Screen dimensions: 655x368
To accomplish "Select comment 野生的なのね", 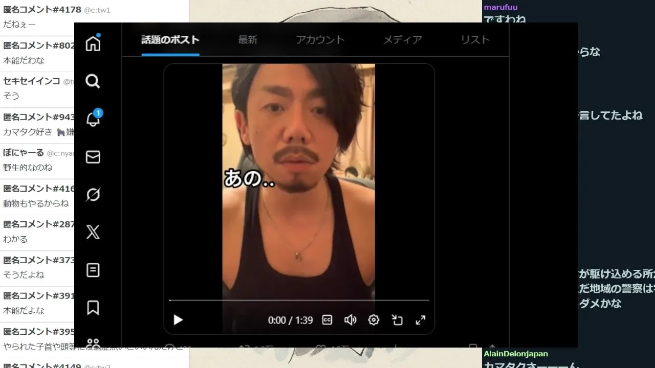I will tap(28, 168).
